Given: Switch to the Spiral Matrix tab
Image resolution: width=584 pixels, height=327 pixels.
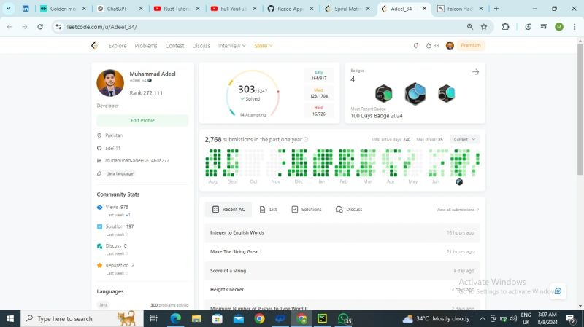Looking at the screenshot, I should (x=347, y=9).
